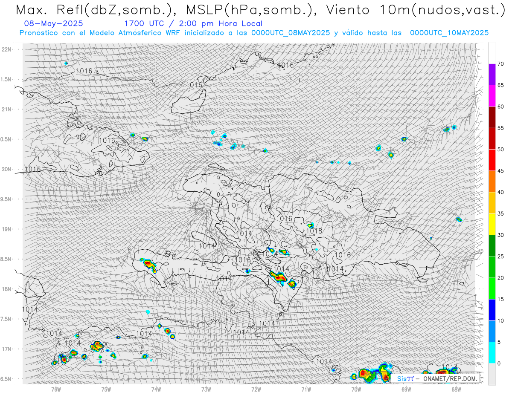Click the '71W' longitude axis label
This screenshot has height=395, width=512.
tap(306, 389)
